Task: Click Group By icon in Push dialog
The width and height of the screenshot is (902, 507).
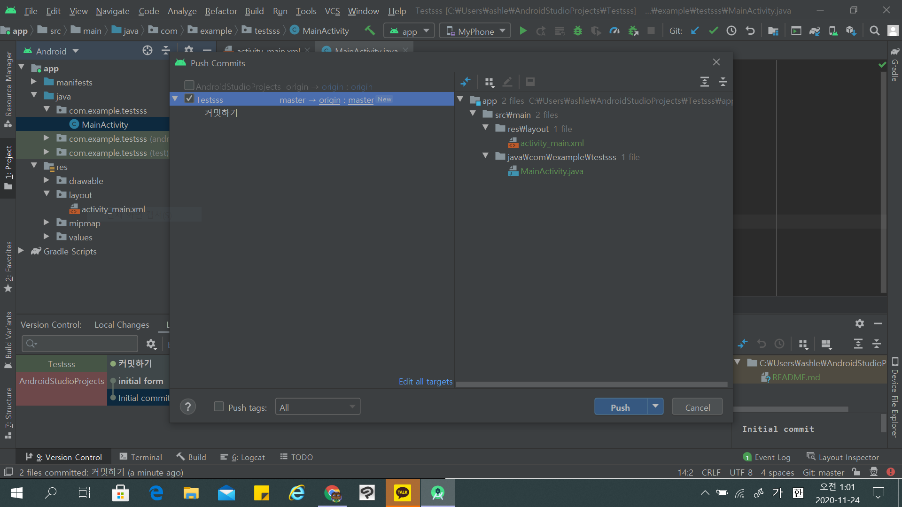Action: coord(489,82)
